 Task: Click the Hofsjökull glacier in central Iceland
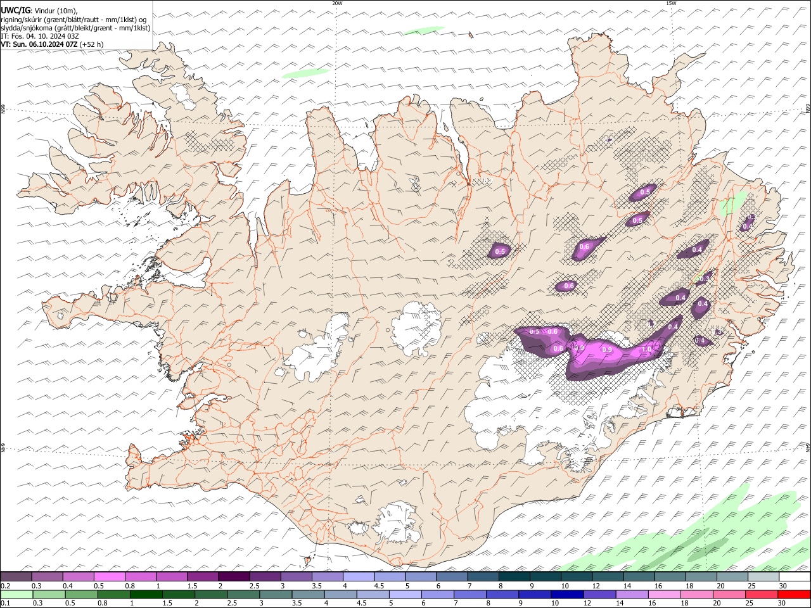(416, 328)
